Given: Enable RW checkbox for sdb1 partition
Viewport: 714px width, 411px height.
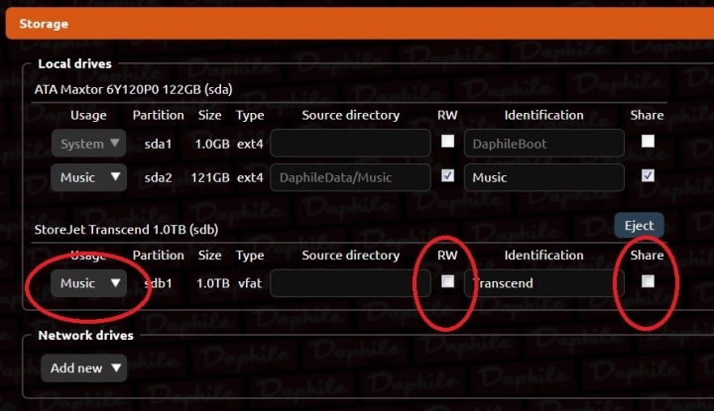Looking at the screenshot, I should pos(447,281).
